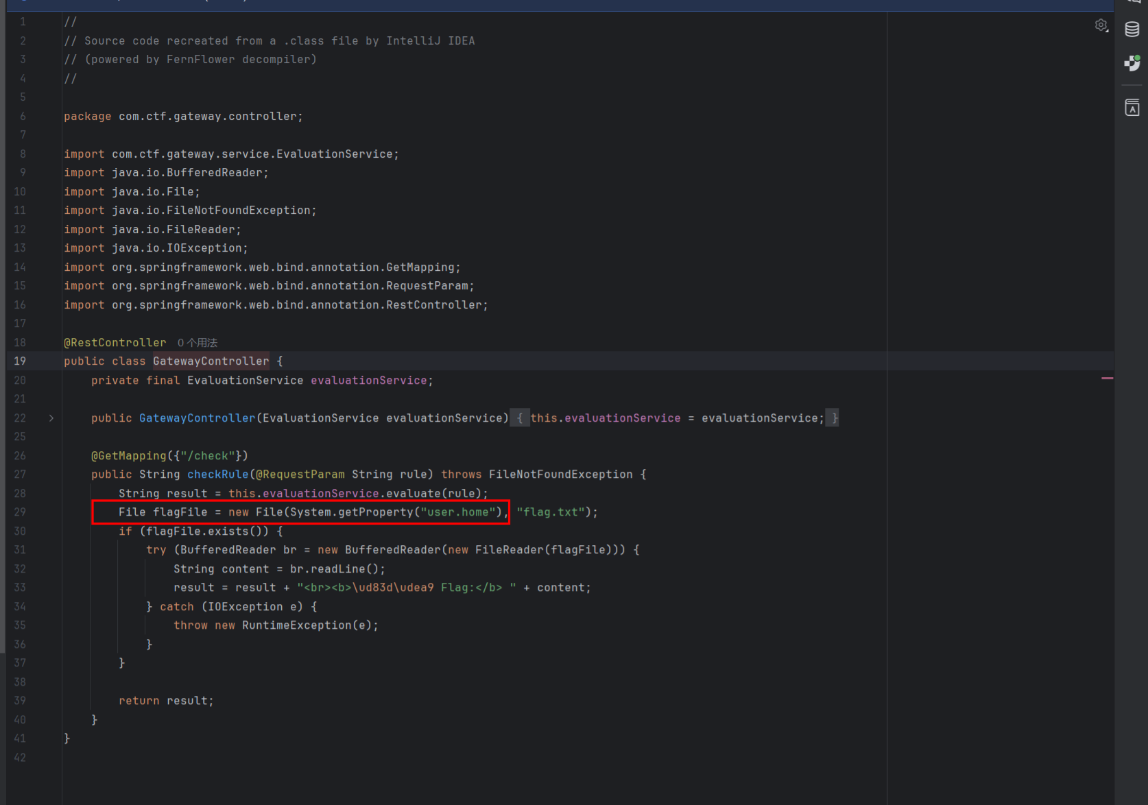1148x805 pixels.
Task: Click the "return result;" statement
Action: click(x=166, y=701)
